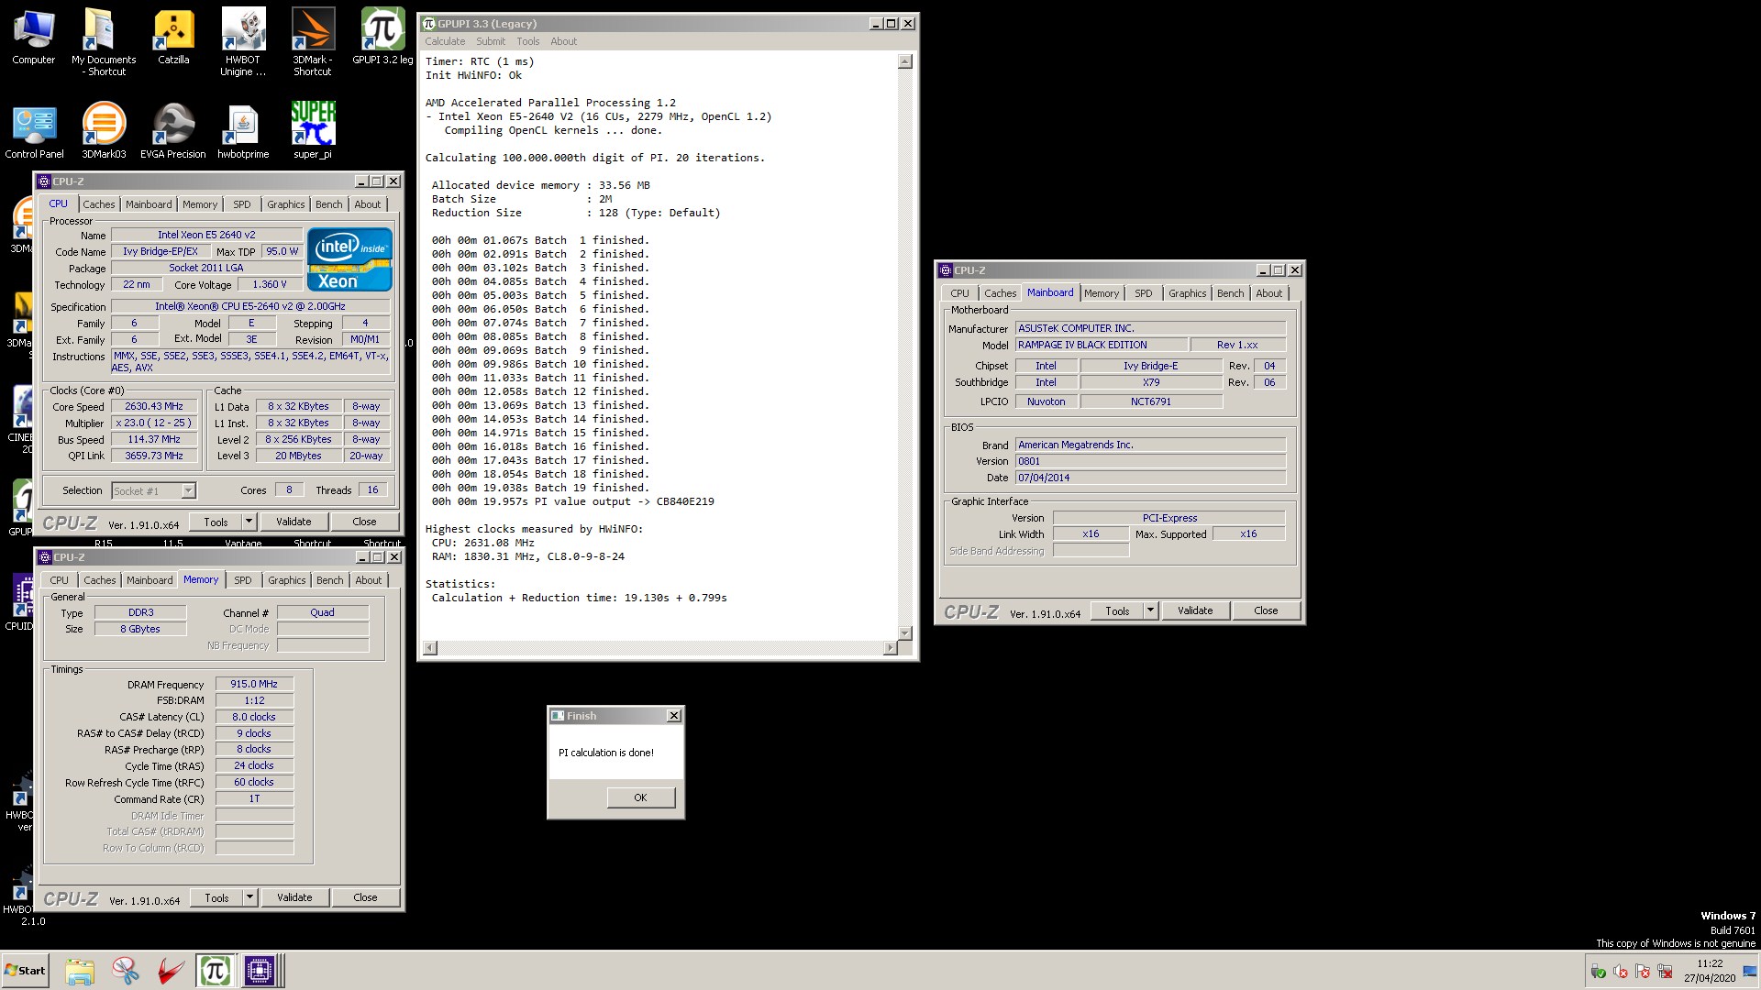Screen dimensions: 1761x990
Task: Switch to CPU-Z taskbar button
Action: tap(260, 971)
